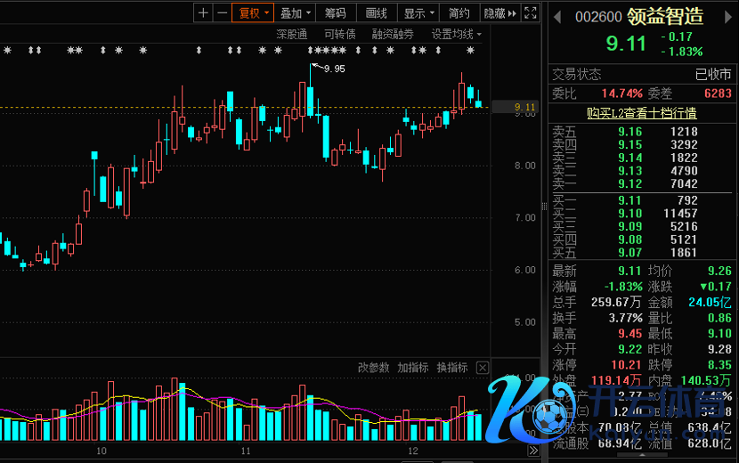Screen dimensions: 739x463
Task: Toggle the 筹码 chip distribution view
Action: tap(335, 12)
